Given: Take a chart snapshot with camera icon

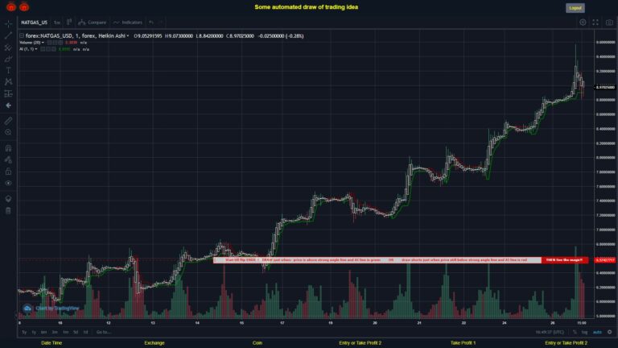Looking at the screenshot, I should [609, 23].
